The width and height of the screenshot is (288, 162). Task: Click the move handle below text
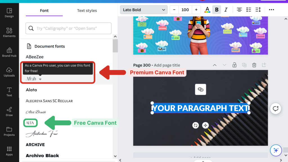click(205, 125)
